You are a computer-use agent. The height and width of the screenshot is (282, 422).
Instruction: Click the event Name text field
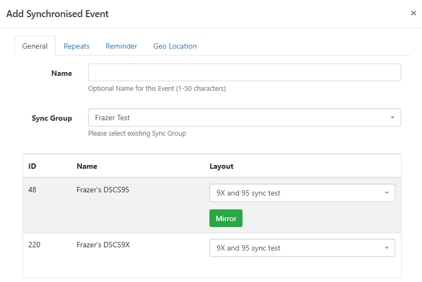coord(244,73)
